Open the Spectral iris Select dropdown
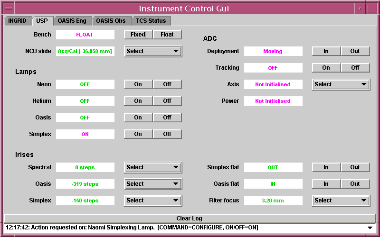 point(153,167)
